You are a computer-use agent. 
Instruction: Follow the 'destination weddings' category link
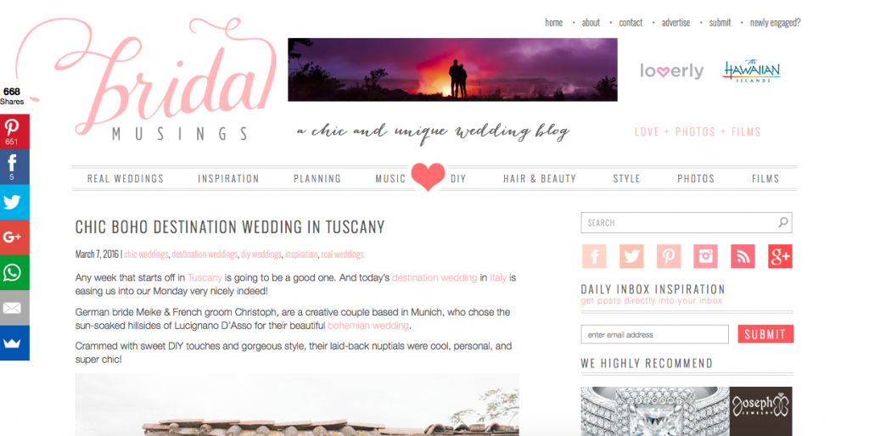click(x=205, y=254)
